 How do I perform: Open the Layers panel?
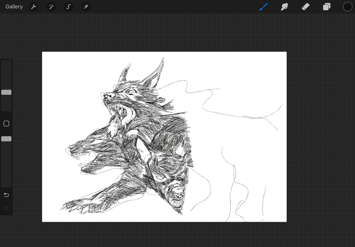click(x=327, y=7)
